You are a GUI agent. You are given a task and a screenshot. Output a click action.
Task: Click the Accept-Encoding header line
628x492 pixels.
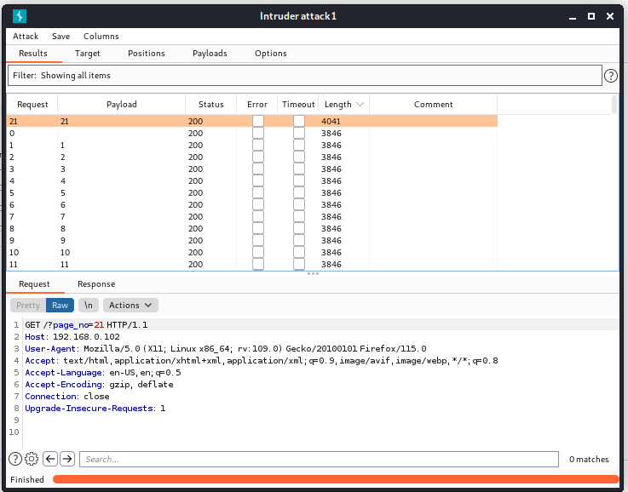pos(99,385)
